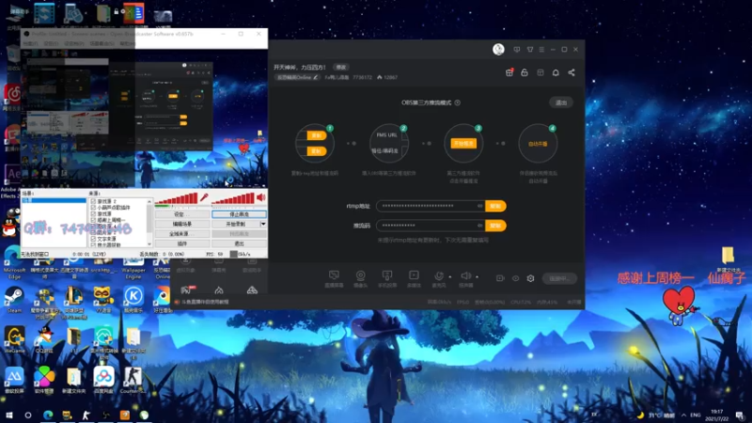Toggle the 小葫芦点歌插件 source checkbox
The width and height of the screenshot is (752, 423).
[93, 208]
